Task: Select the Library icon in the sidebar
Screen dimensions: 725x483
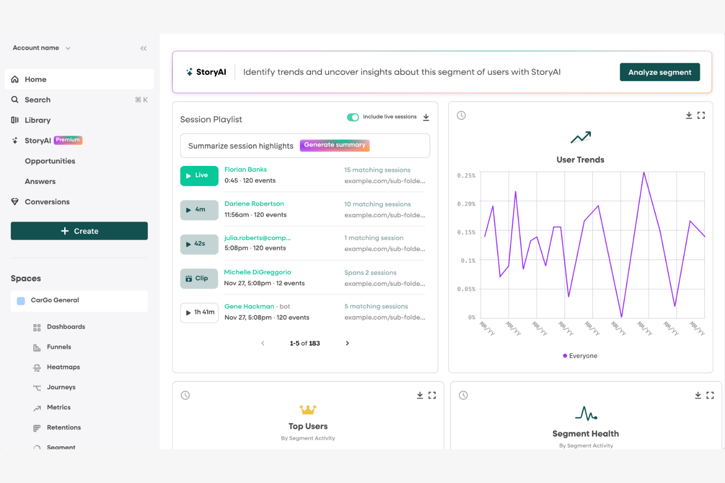Action: [x=15, y=120]
